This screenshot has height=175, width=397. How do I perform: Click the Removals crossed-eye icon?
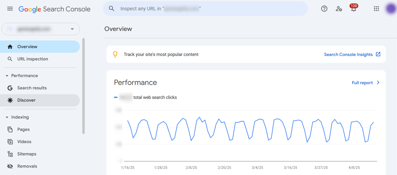[10, 166]
